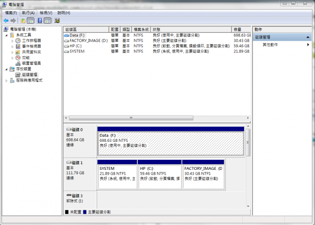Click the 磁碟 1 disk icon
This screenshot has height=225, width=315.
[69, 162]
